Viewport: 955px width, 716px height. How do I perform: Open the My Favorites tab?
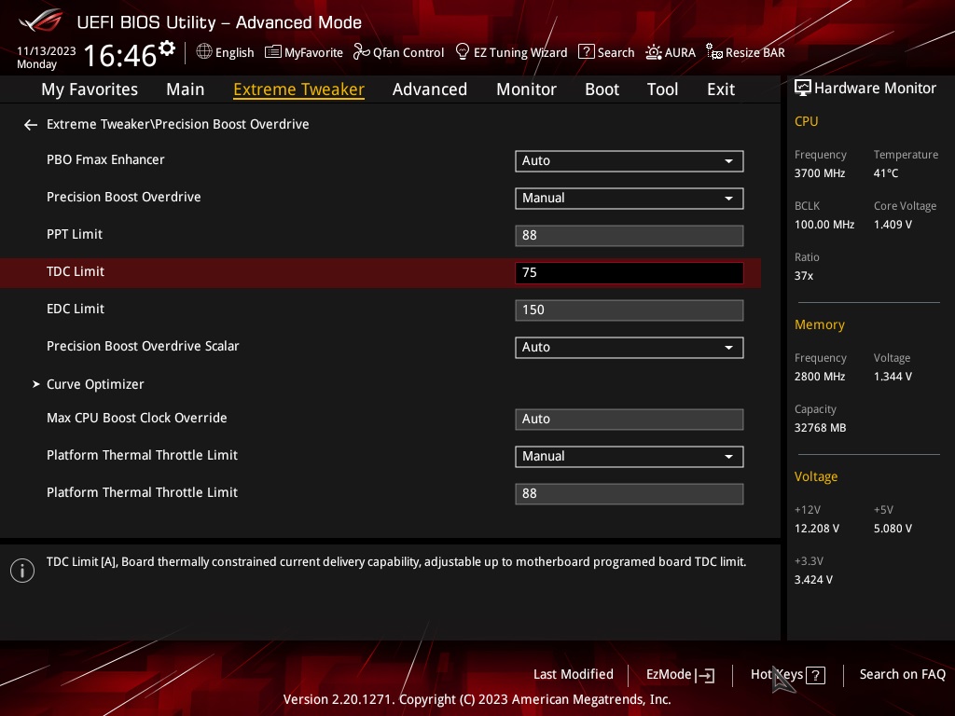click(90, 89)
